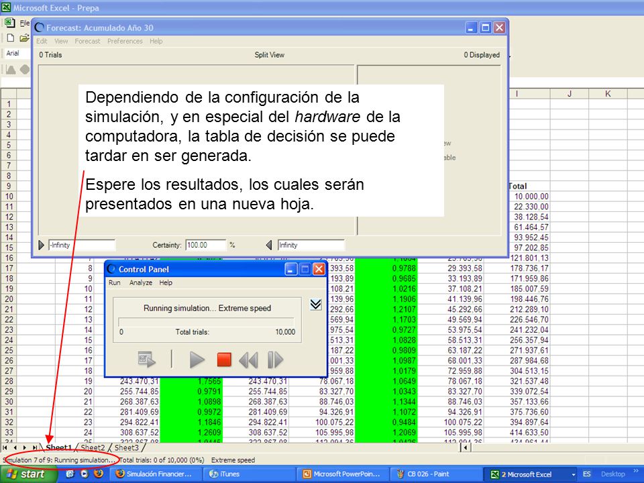Open Simulación Financiera Firefox taskbar button
The width and height of the screenshot is (644, 483).
tap(156, 474)
